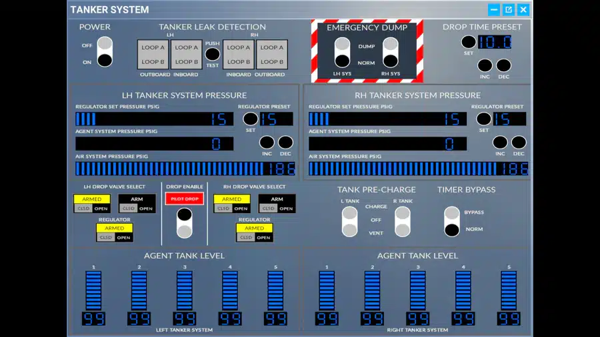Screen dimensions: 600x337
Task: Click LH outboard LOOP A indicator
Action: pos(153,47)
